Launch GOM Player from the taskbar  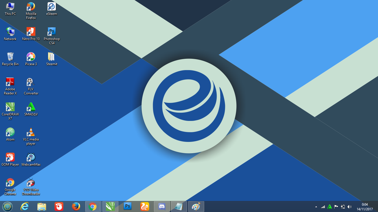pos(59,206)
